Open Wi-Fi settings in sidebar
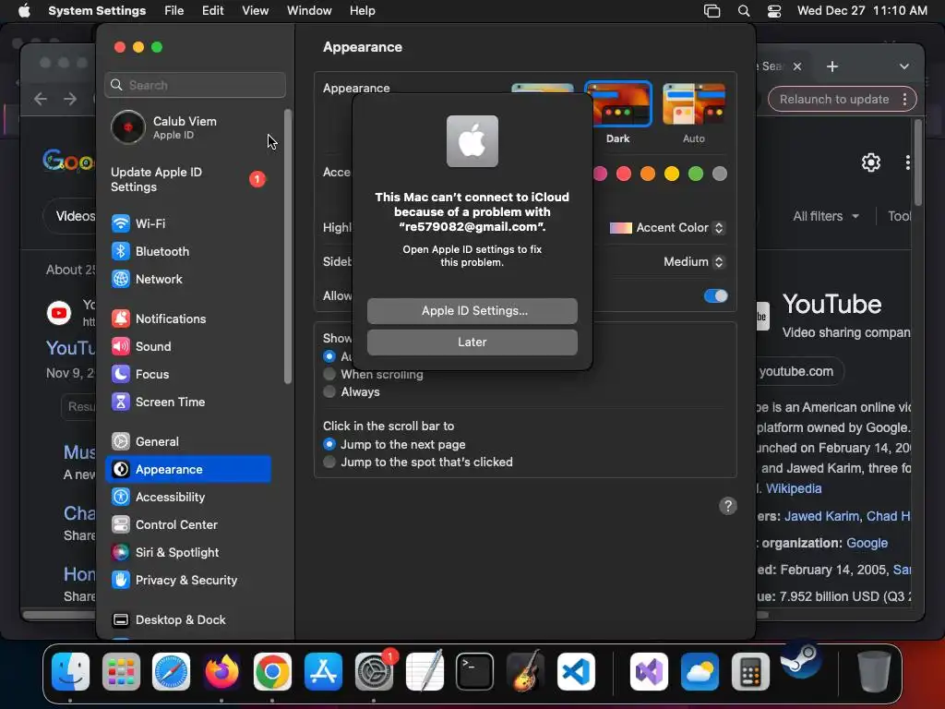 click(x=188, y=223)
